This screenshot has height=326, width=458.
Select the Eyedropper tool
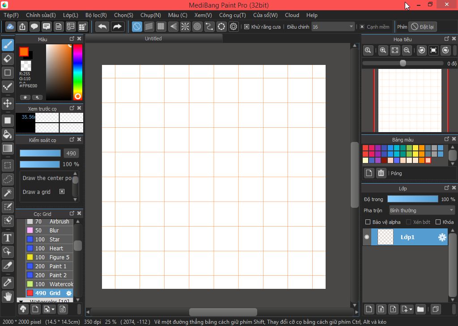[x=8, y=283]
